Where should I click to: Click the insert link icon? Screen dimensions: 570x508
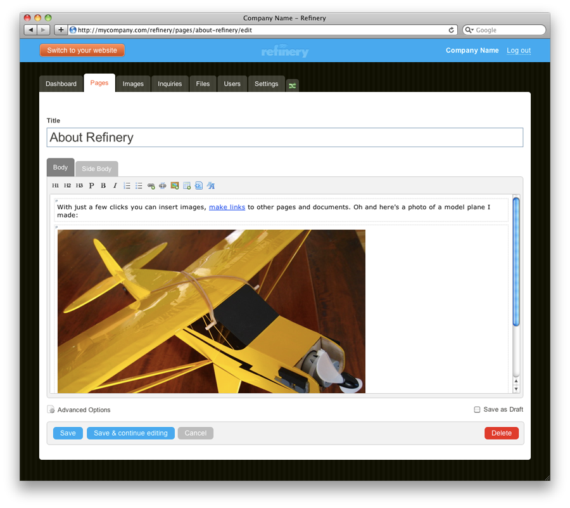pyautogui.click(x=151, y=186)
